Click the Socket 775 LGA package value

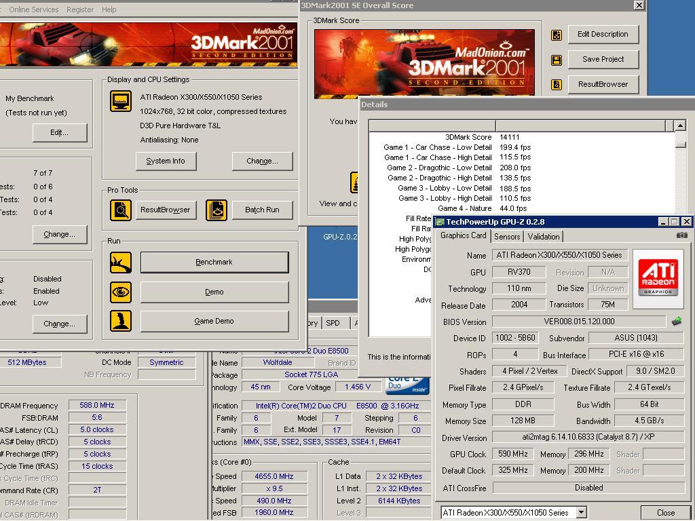[311, 374]
